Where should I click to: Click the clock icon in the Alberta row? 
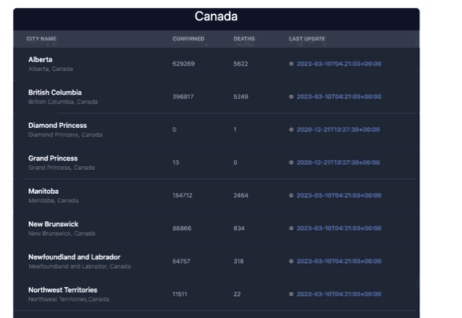click(291, 64)
